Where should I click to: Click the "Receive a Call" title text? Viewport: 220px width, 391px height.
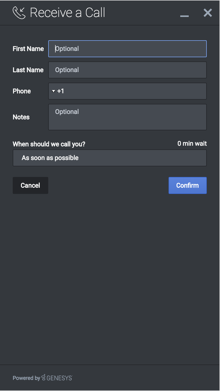click(68, 13)
